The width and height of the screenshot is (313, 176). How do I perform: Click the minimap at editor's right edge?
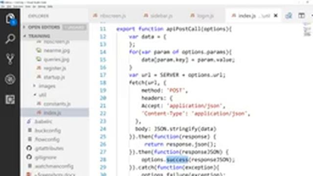coord(307,30)
